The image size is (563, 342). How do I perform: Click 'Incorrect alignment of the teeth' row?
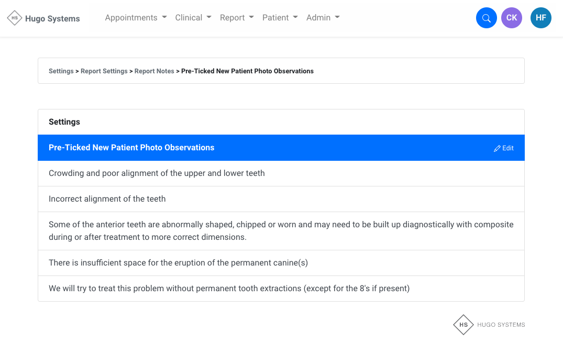107,199
